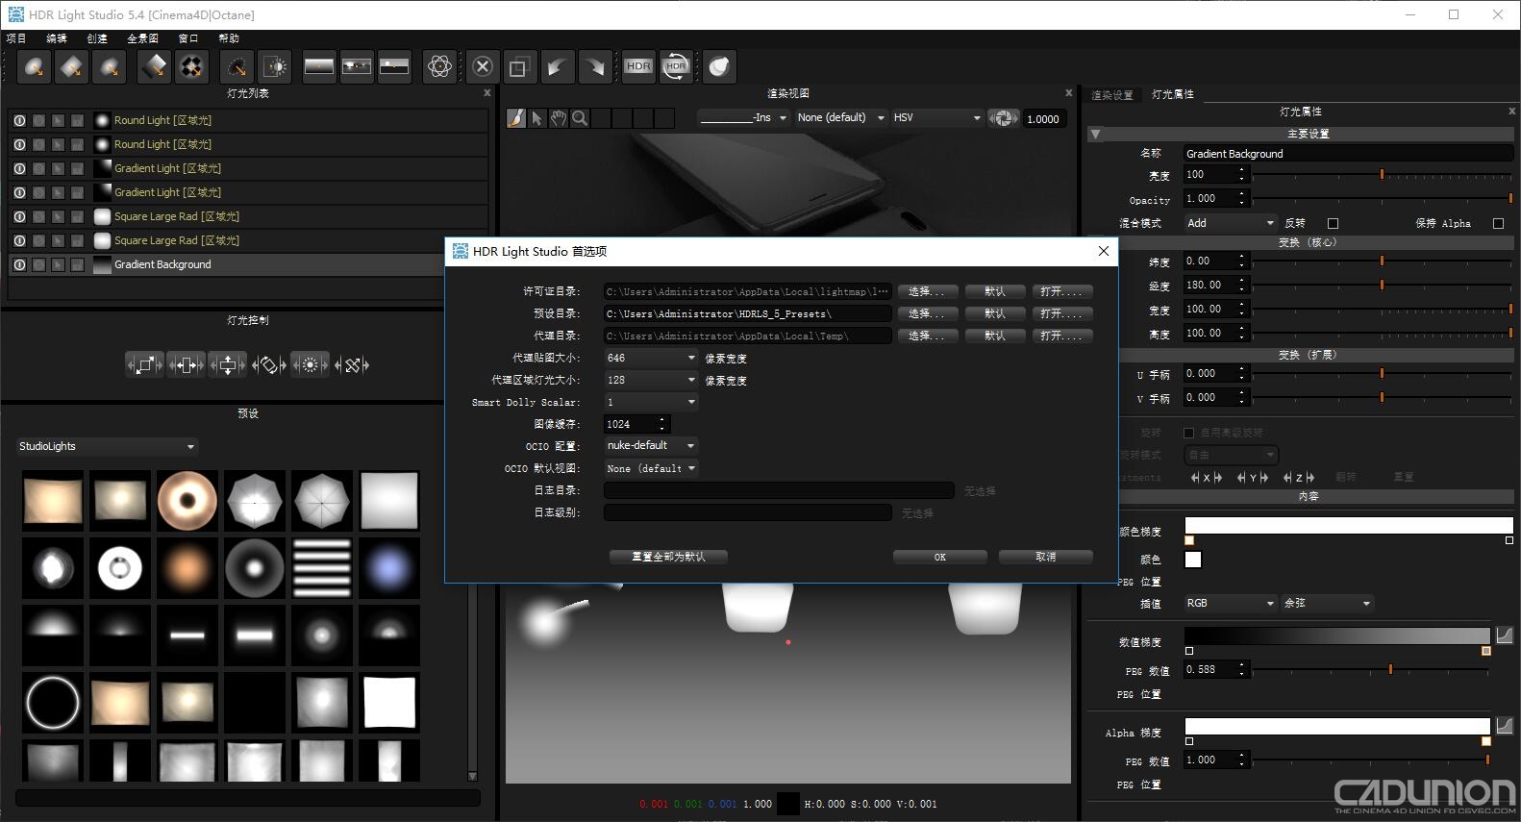
Task: Open the HSV dropdown in render view
Action: pyautogui.click(x=936, y=118)
